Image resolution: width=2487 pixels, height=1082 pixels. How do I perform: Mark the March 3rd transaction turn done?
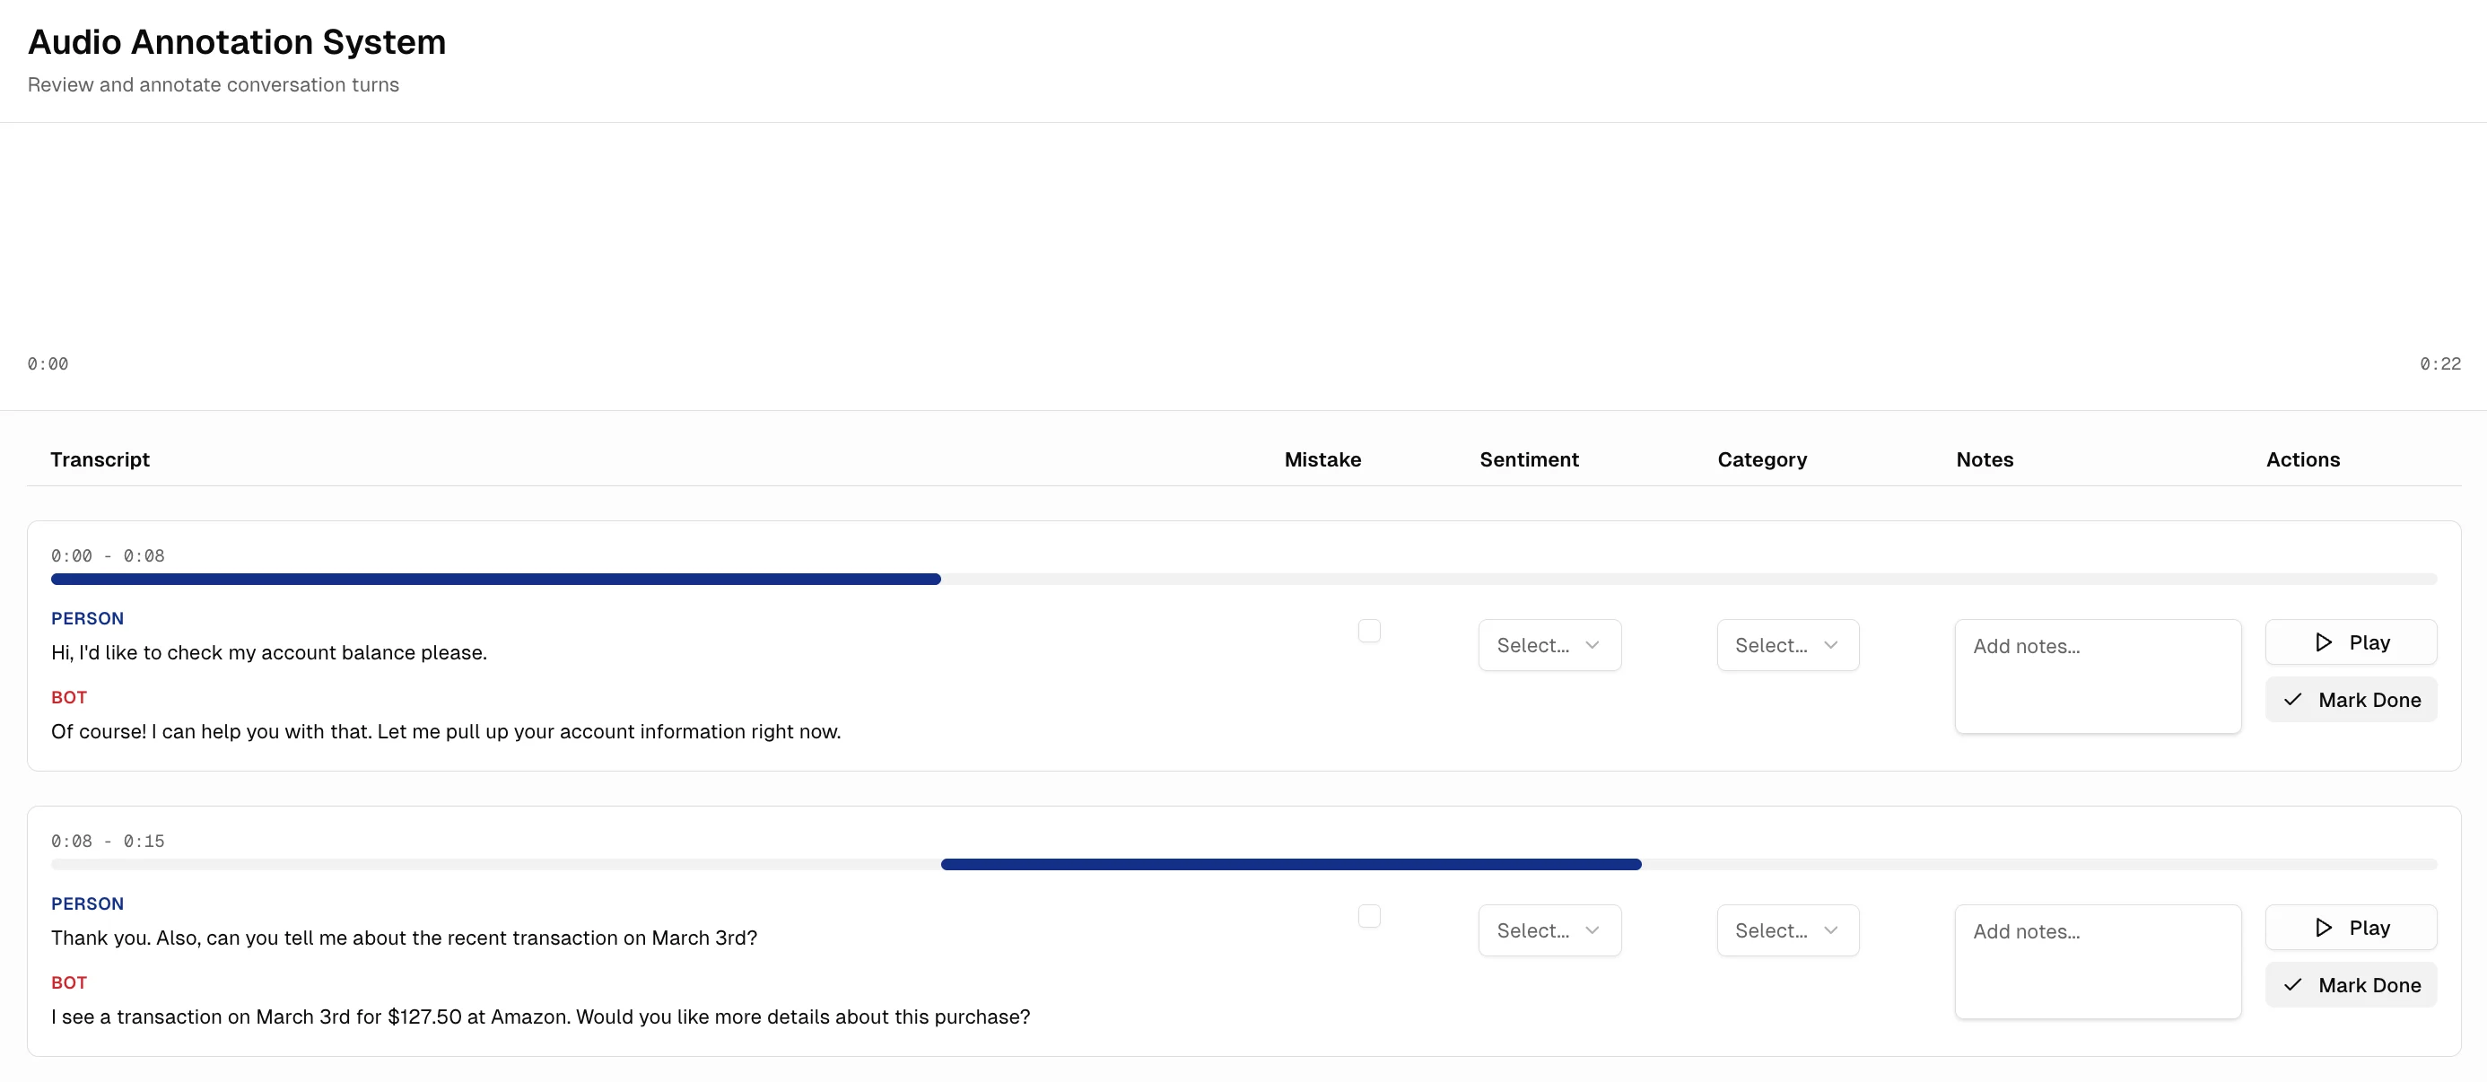click(x=2350, y=984)
